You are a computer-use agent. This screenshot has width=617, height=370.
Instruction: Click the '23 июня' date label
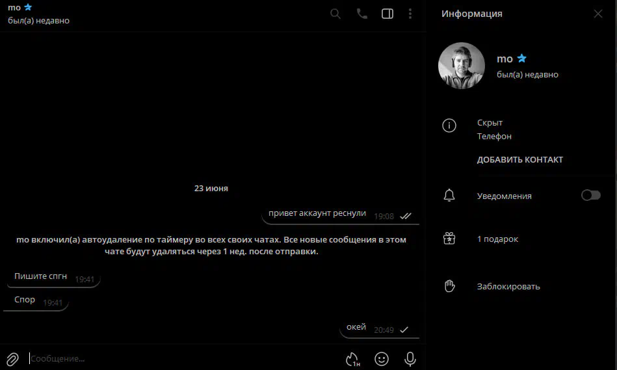click(211, 188)
